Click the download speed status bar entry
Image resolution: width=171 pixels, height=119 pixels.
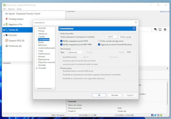[88, 115]
